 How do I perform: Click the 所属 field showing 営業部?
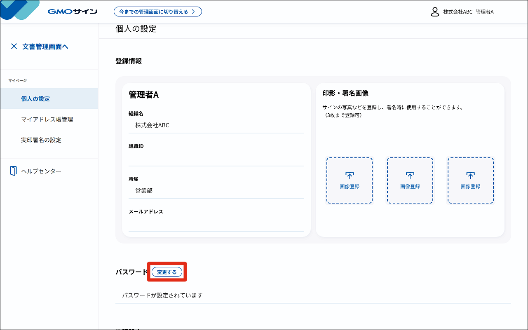[216, 191]
